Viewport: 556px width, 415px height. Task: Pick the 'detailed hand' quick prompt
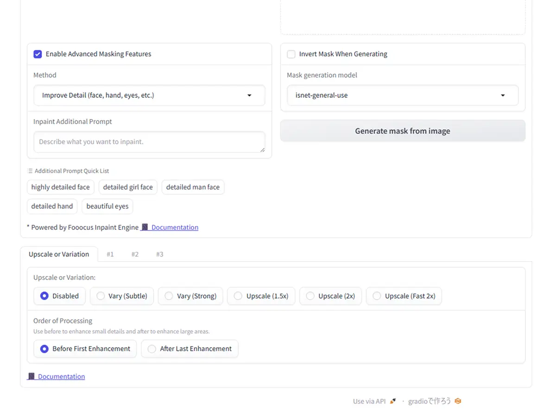pyautogui.click(x=52, y=206)
